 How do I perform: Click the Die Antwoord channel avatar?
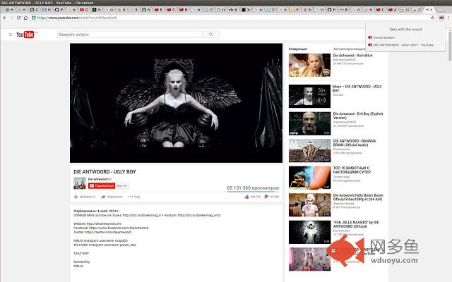tap(80, 183)
